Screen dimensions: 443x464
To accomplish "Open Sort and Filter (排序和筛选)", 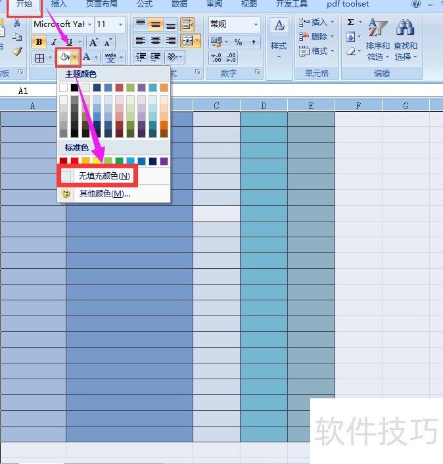I will [x=377, y=39].
